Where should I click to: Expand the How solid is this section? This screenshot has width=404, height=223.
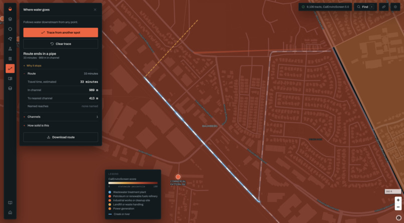(61, 125)
